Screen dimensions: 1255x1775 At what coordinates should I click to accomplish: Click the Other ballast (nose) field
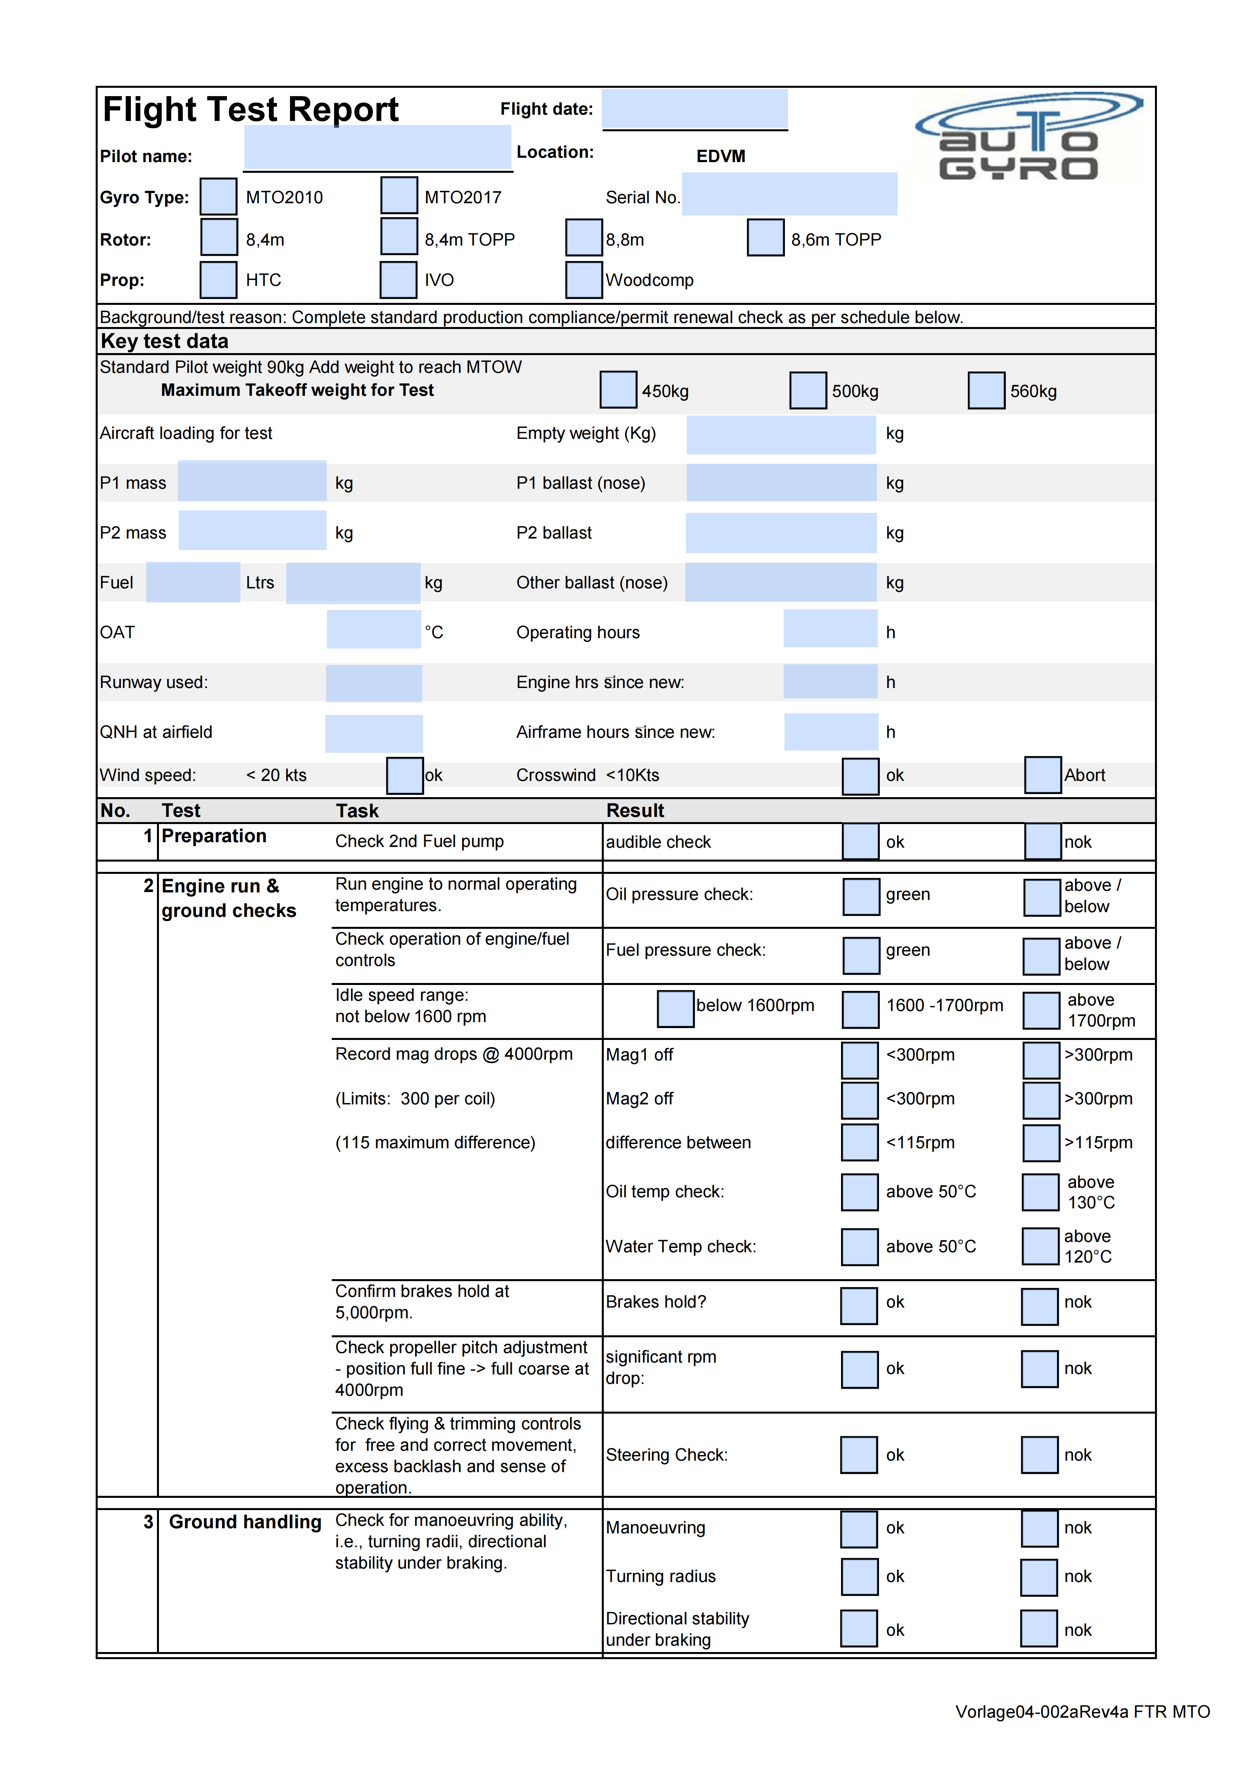(x=781, y=582)
